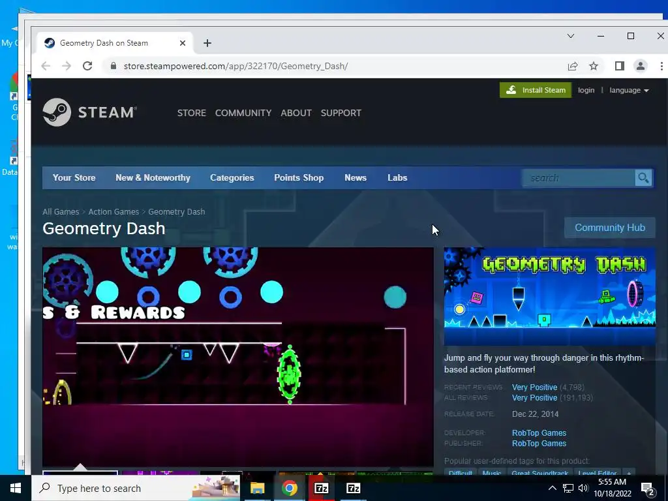The height and width of the screenshot is (501, 668).
Task: Close the Geometry Dash on Steam tab
Action: click(x=183, y=43)
